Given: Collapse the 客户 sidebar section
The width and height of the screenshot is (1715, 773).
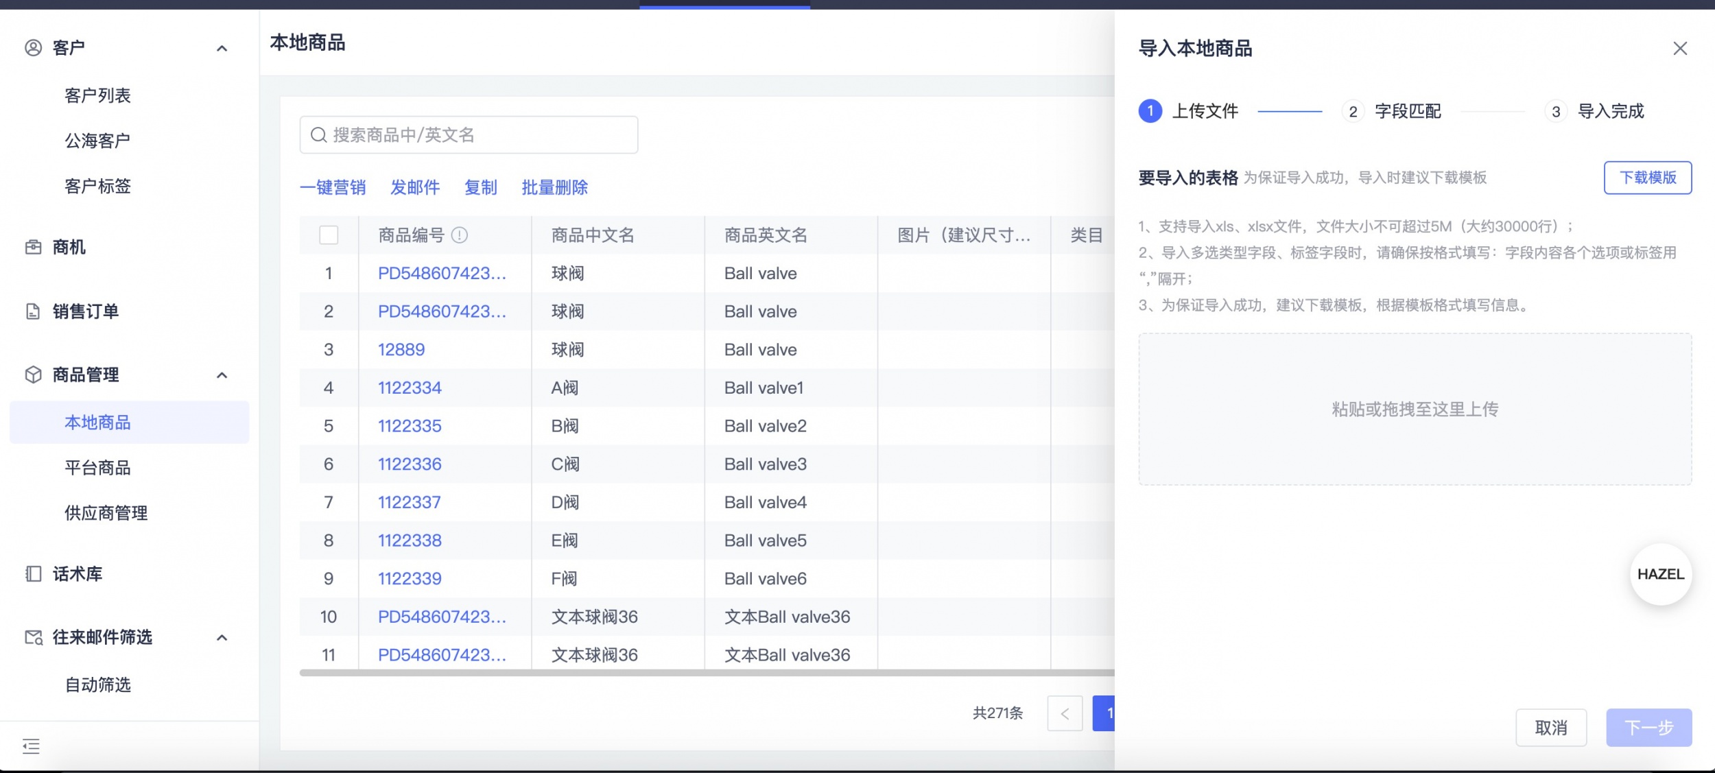Looking at the screenshot, I should coord(221,47).
